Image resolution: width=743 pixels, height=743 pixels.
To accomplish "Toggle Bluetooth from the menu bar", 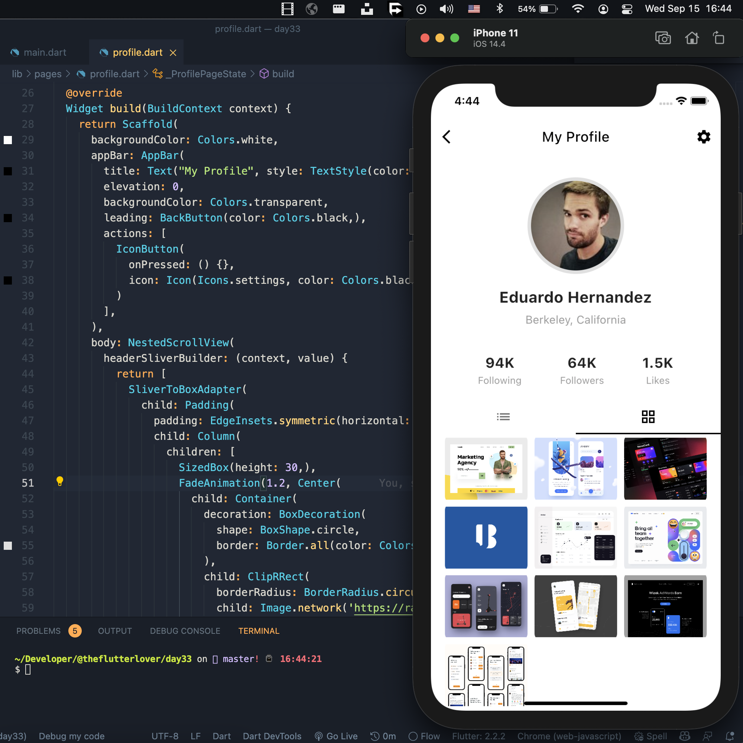I will point(500,9).
